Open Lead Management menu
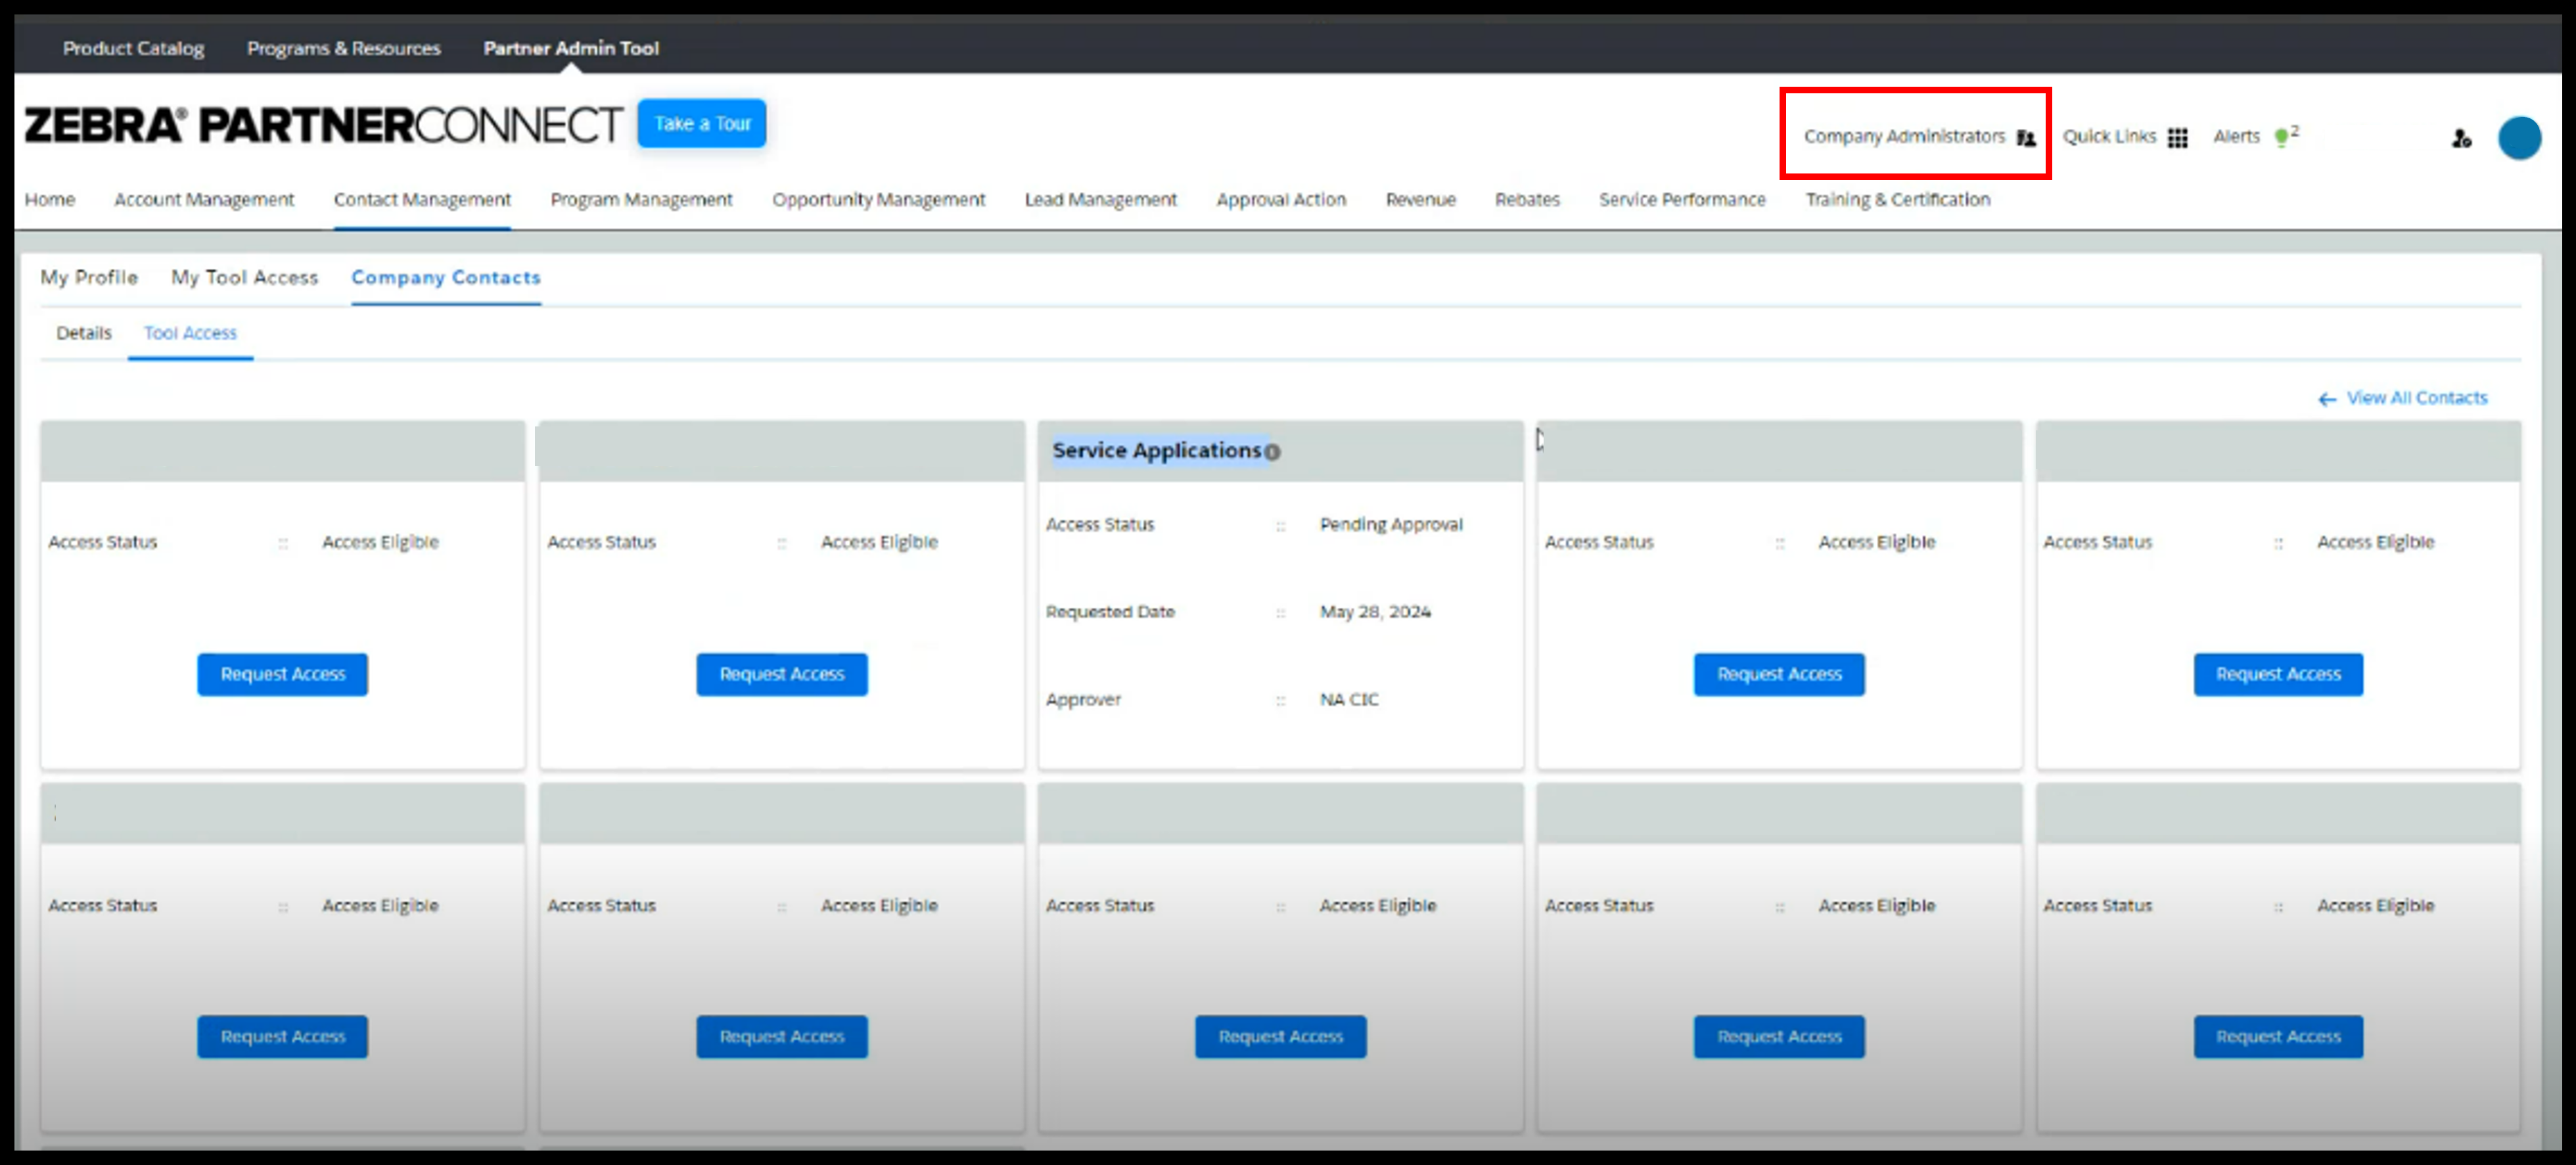This screenshot has width=2576, height=1165. coord(1100,199)
